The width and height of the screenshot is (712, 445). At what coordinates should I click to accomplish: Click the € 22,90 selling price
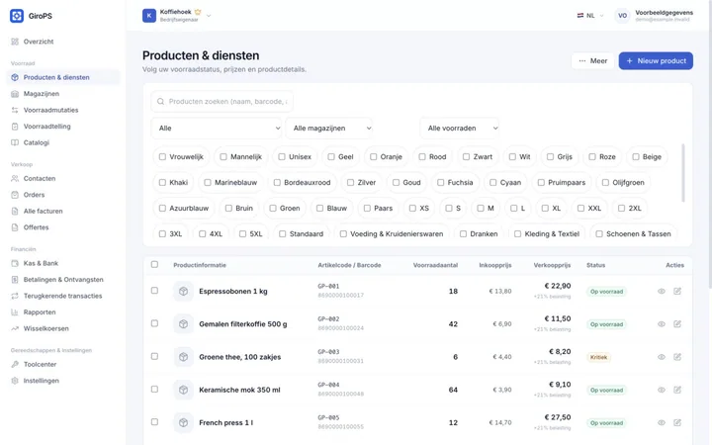558,286
